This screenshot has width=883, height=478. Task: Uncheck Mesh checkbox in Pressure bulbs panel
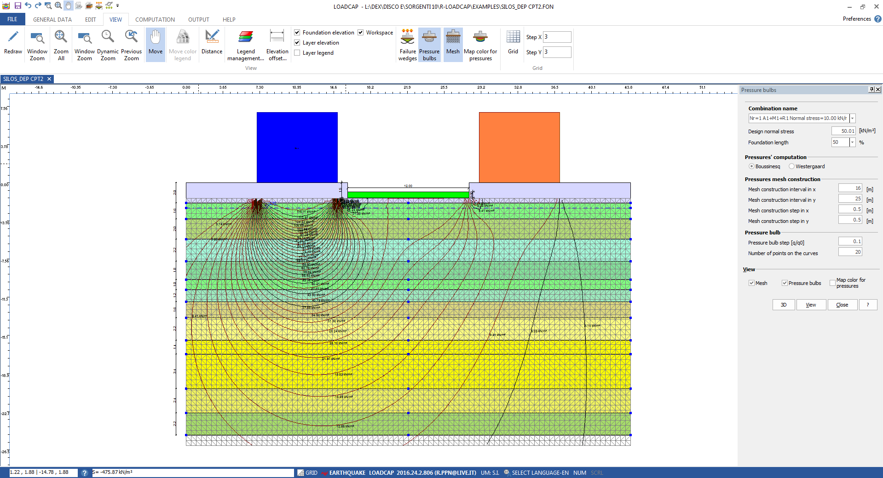pyautogui.click(x=751, y=283)
